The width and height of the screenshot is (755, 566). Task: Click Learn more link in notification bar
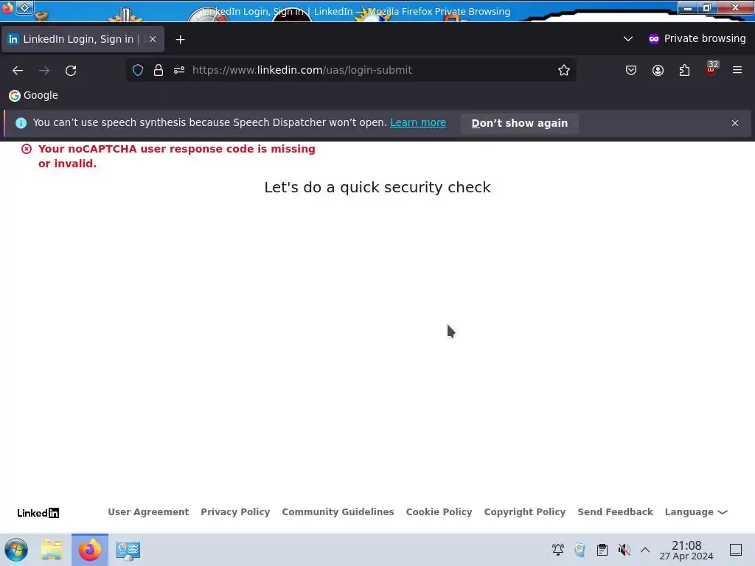coord(418,123)
